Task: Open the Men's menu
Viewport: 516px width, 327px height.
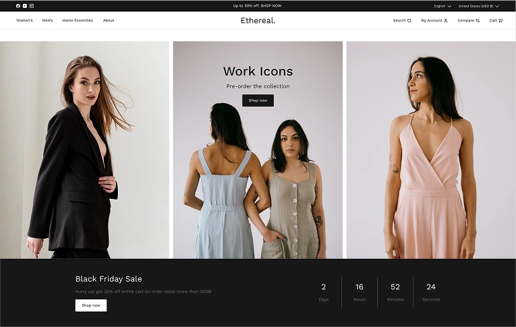Action: [47, 20]
